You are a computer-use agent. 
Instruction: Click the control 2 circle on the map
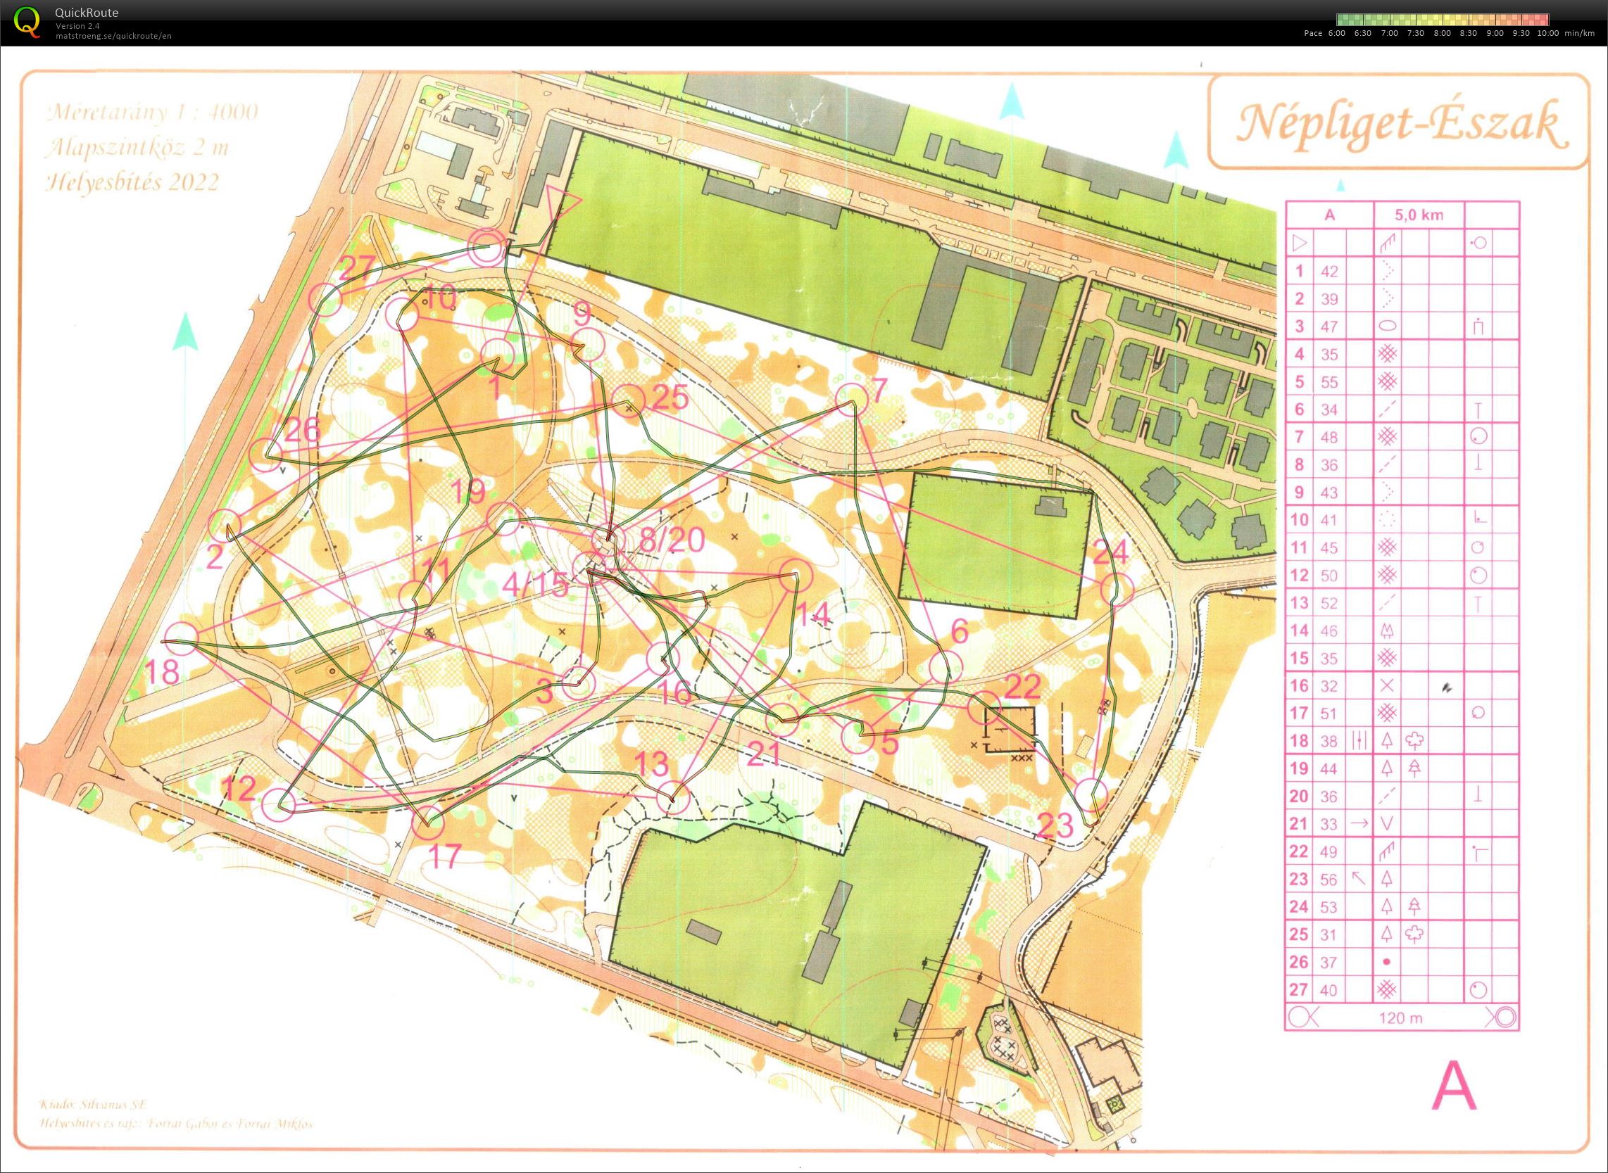225,525
